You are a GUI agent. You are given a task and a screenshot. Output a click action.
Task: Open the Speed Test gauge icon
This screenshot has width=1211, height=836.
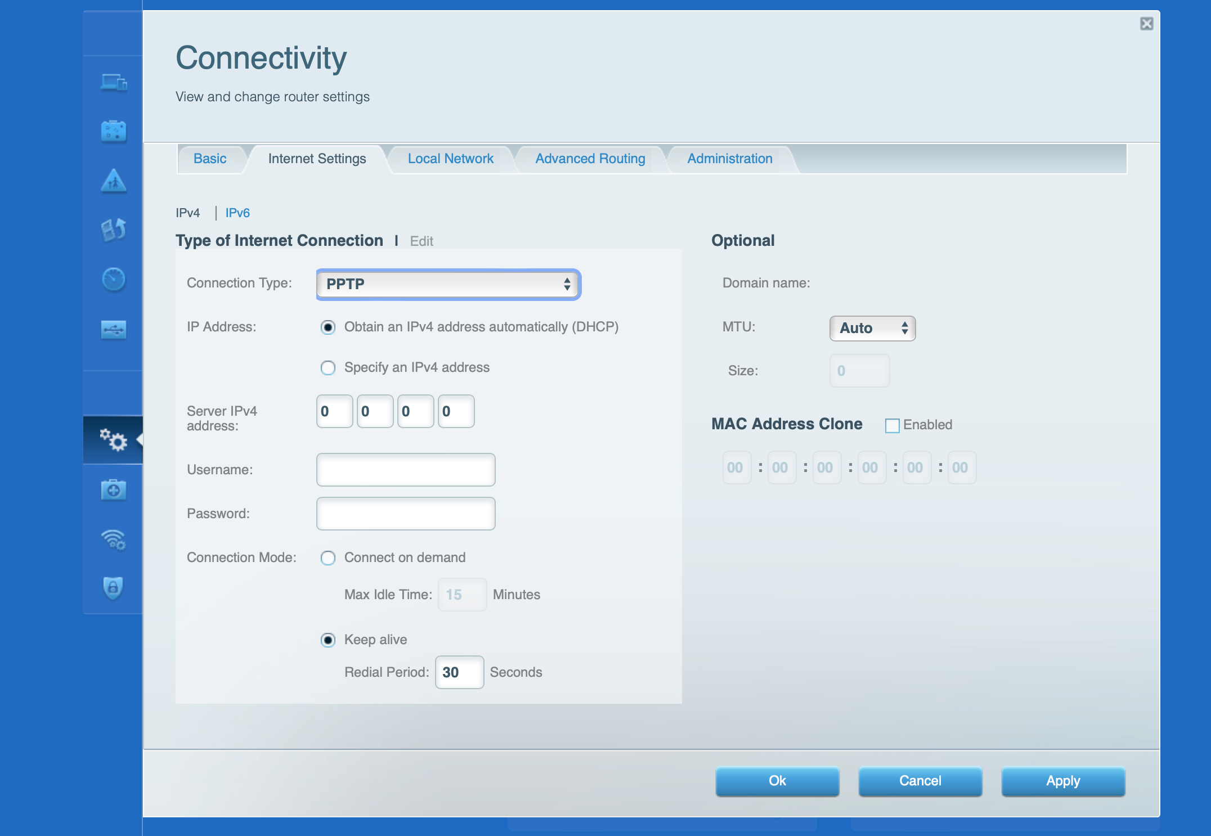[113, 279]
